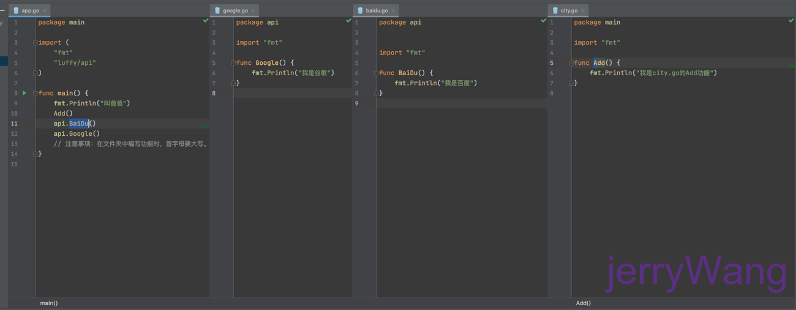Fold the BaiDu() function in baidu.go
Screen dimensions: 796x310
375,73
